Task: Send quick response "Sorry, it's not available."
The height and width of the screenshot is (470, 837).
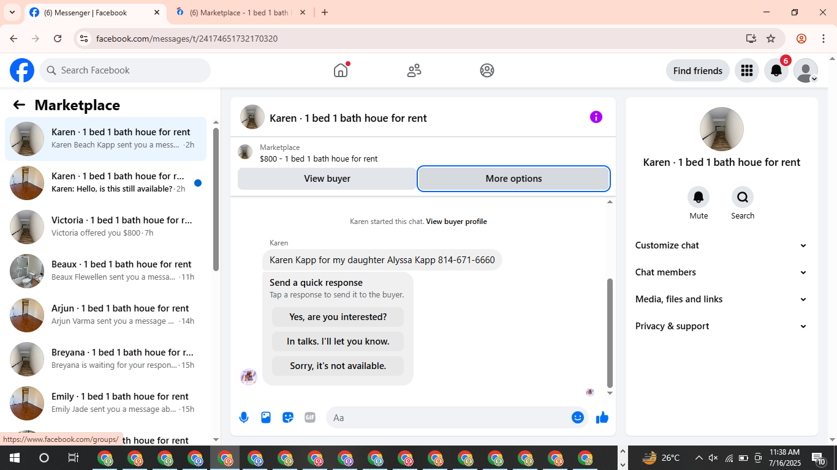Action: click(338, 366)
